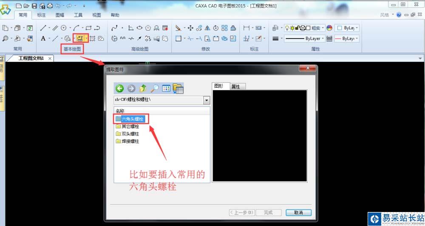The image size is (425, 226).
Task: Select the Polygon tool in advanced drawing
Action: (148, 28)
